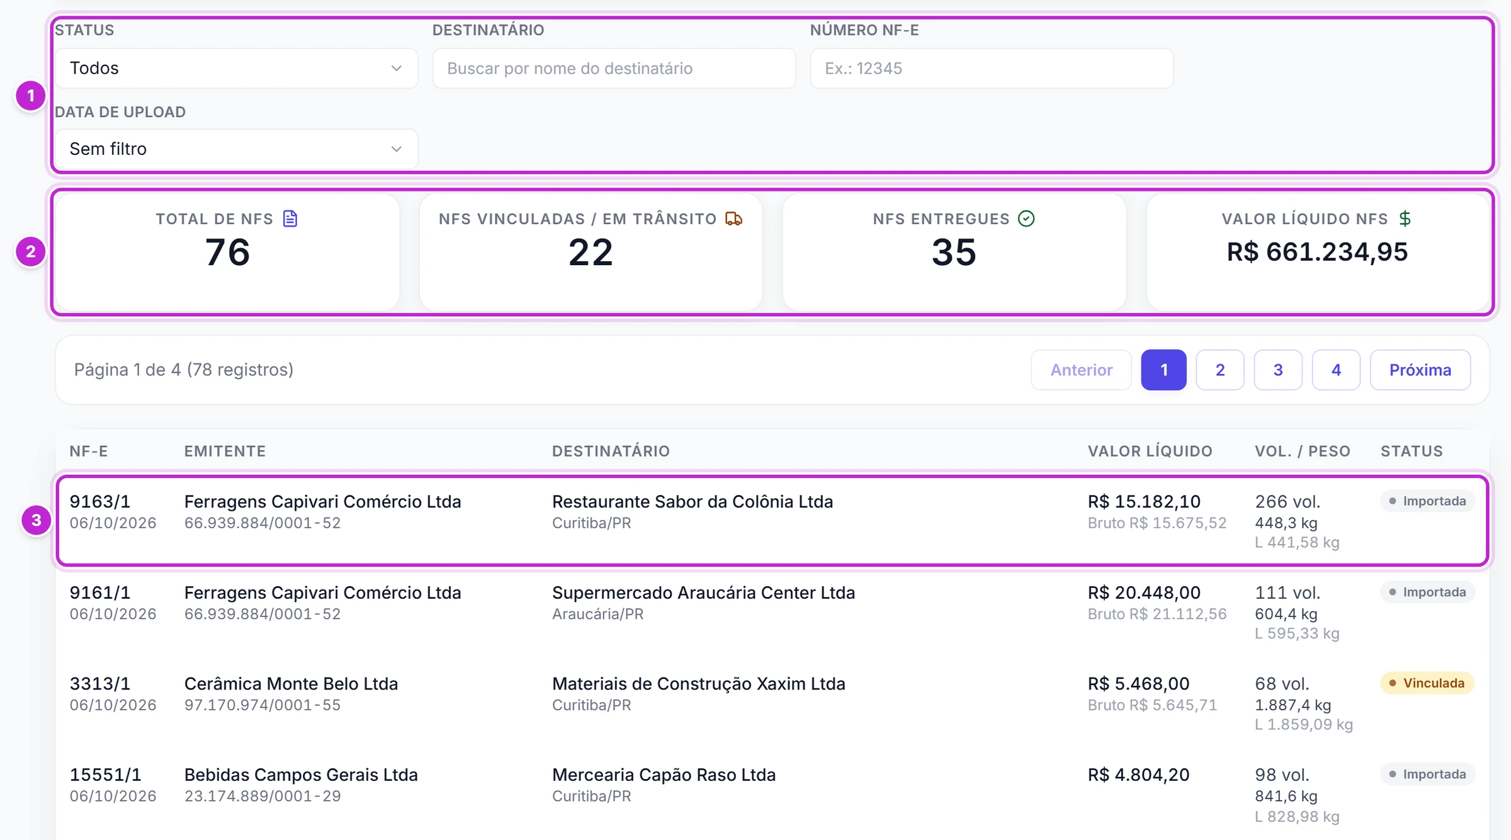This screenshot has width=1511, height=840.
Task: Click Materiais de Construção Xaxim Ltda
Action: point(698,683)
